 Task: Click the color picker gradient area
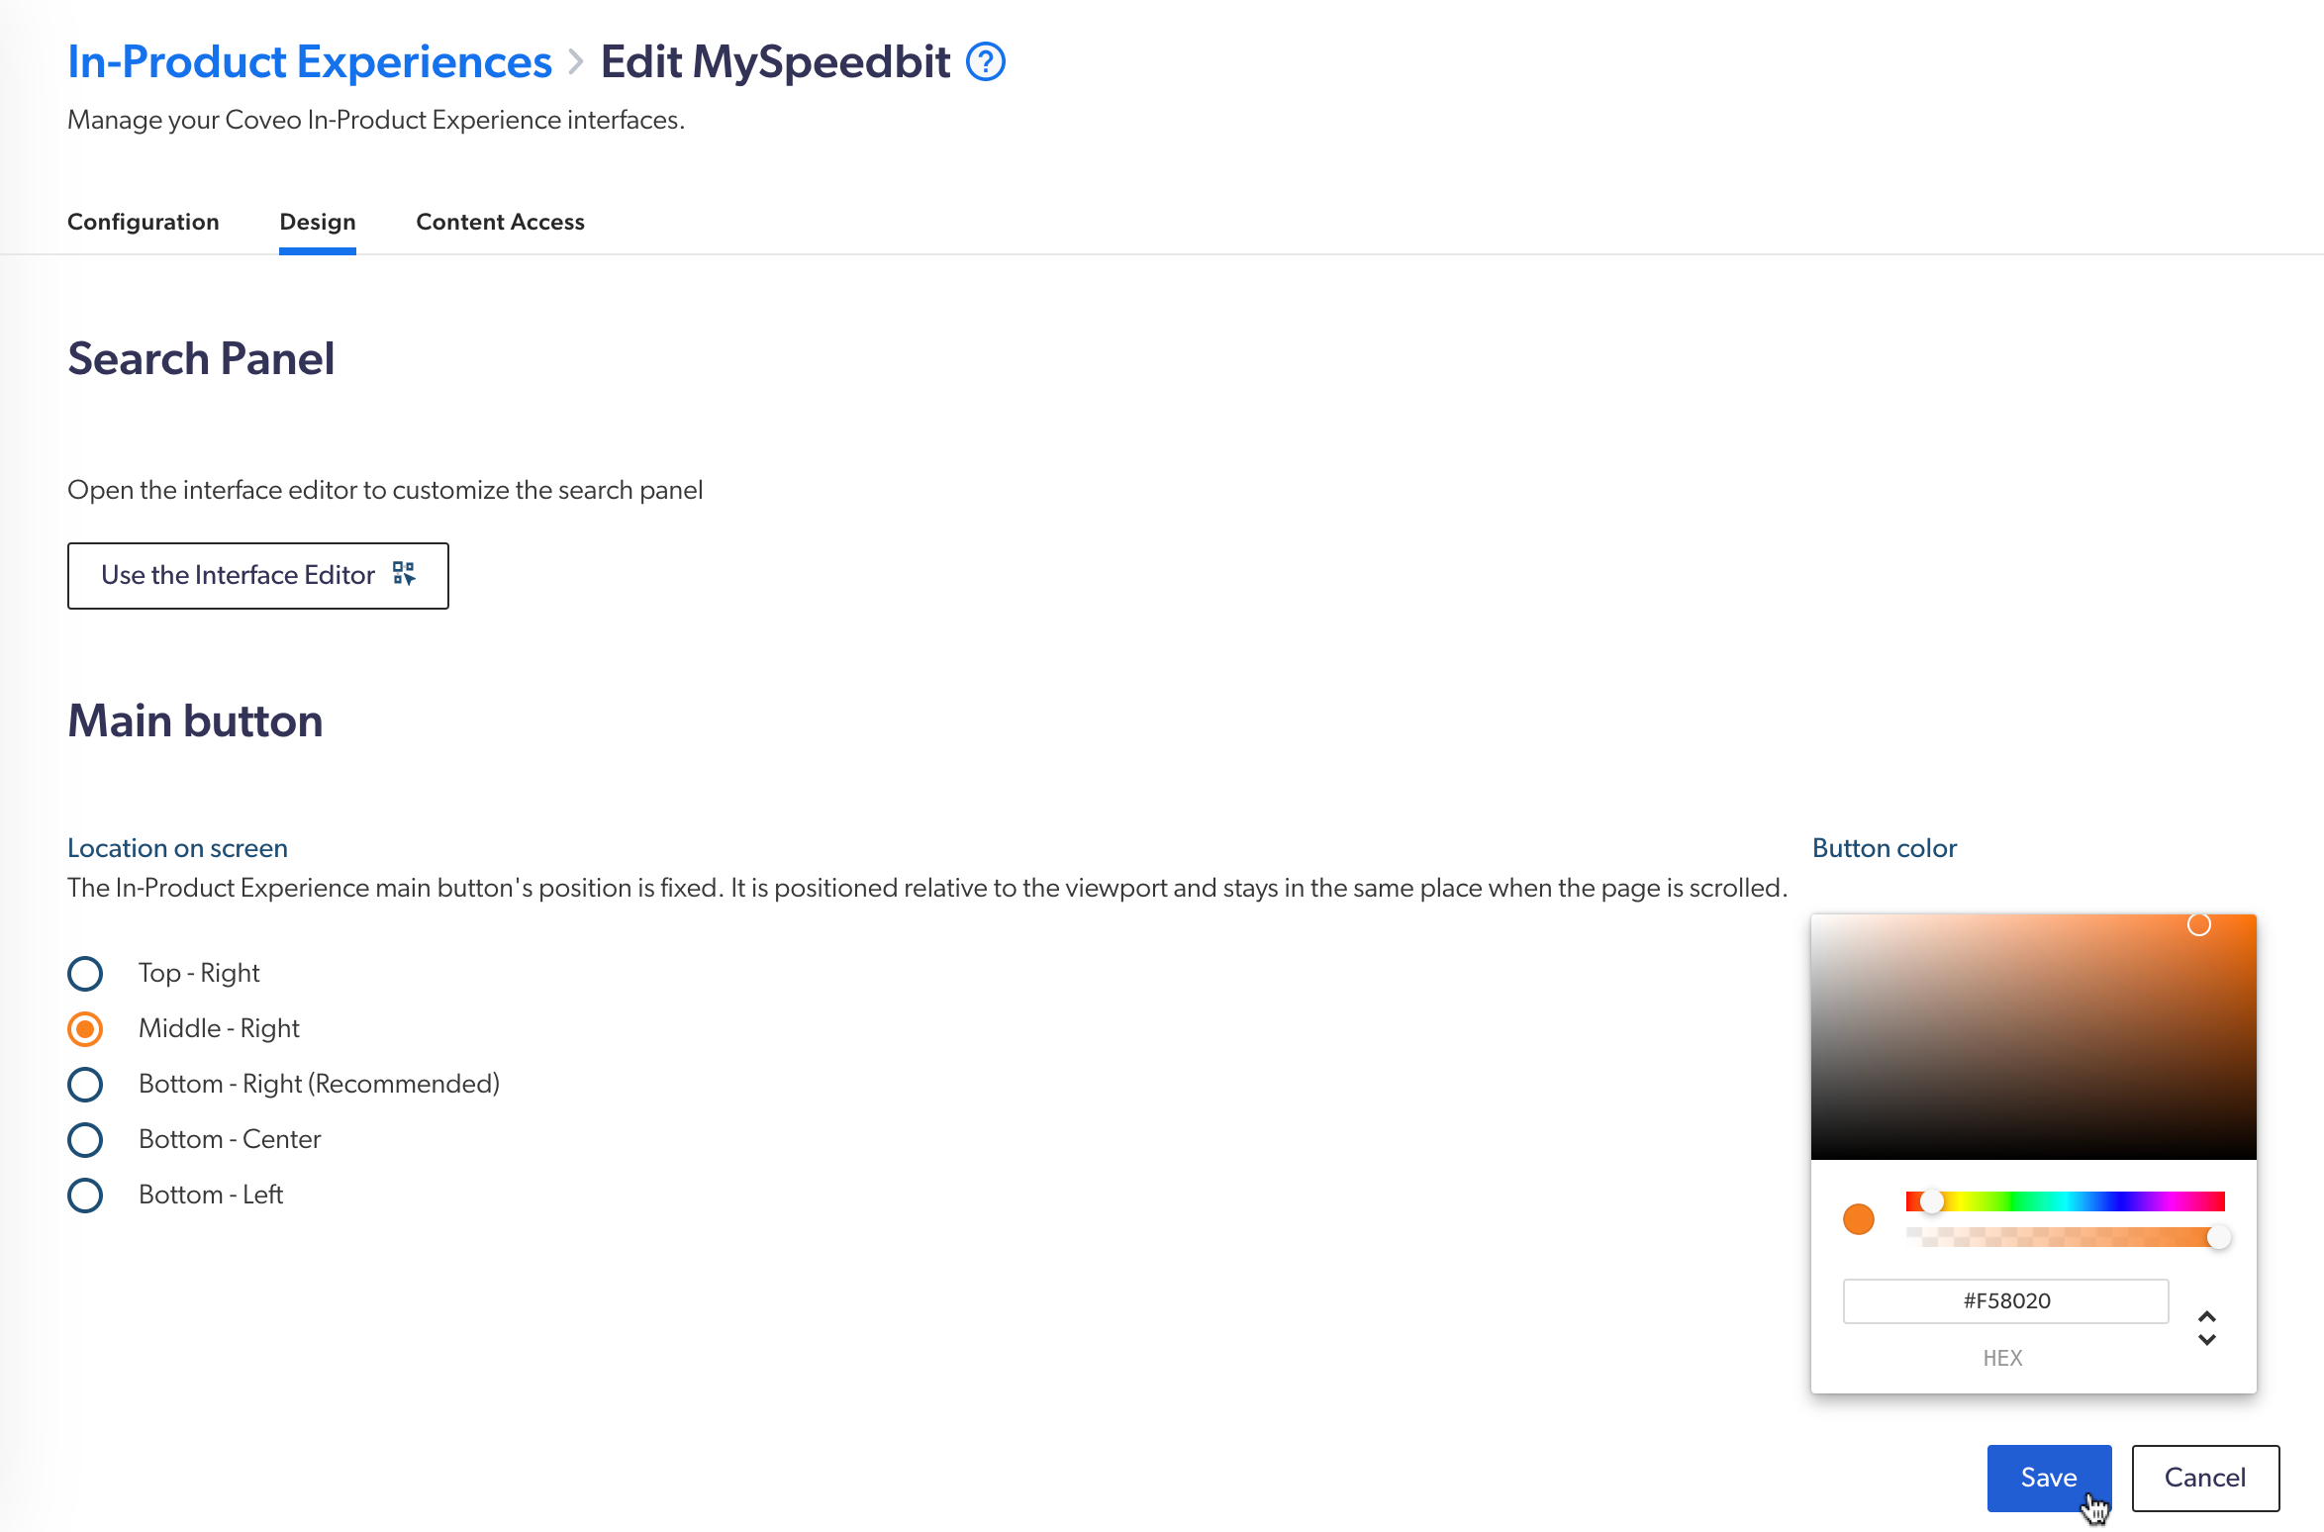click(2033, 1036)
